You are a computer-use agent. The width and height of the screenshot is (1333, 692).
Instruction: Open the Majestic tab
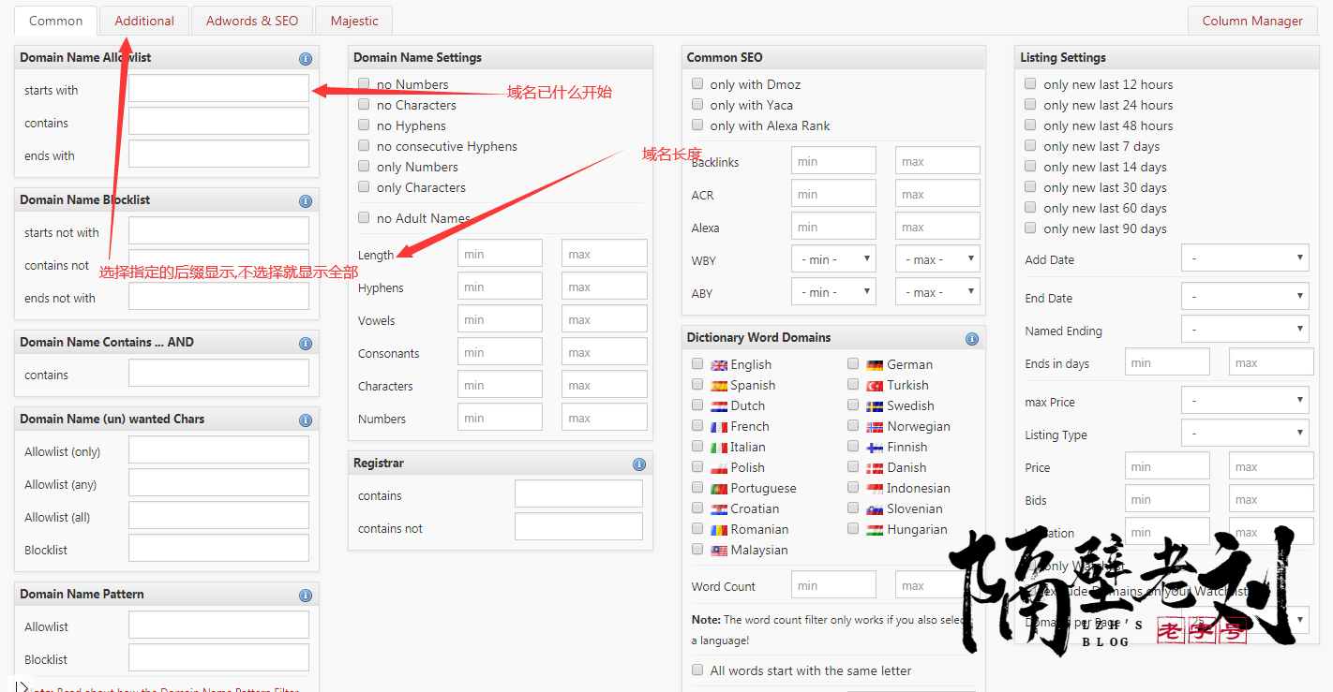(354, 21)
